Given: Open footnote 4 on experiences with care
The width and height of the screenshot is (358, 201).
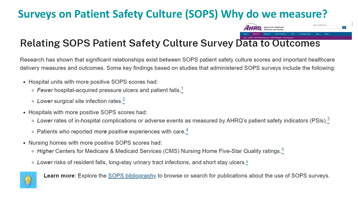Looking at the screenshot, I should [187, 131].
